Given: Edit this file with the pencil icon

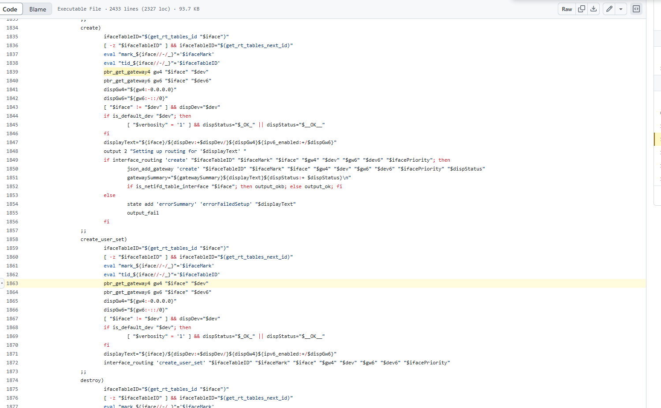Looking at the screenshot, I should (609, 9).
